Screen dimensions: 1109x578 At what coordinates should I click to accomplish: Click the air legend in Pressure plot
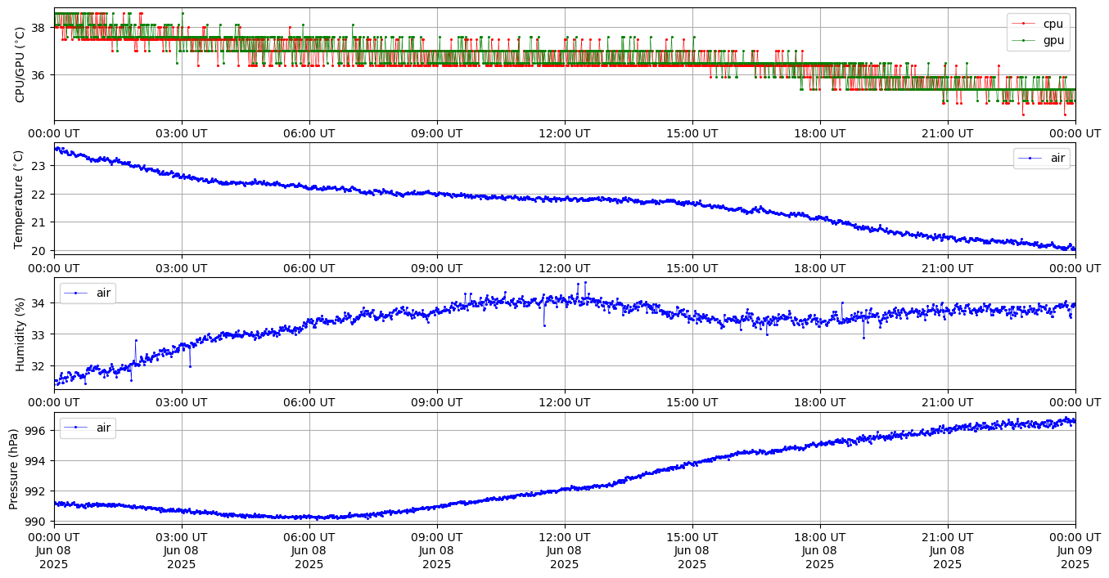[88, 428]
